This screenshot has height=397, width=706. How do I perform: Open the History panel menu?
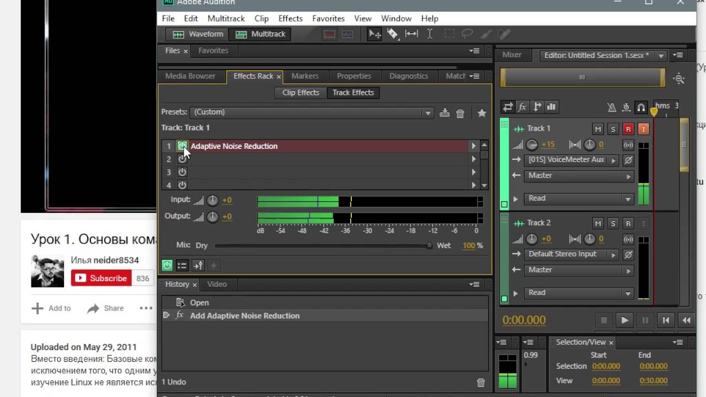474,285
